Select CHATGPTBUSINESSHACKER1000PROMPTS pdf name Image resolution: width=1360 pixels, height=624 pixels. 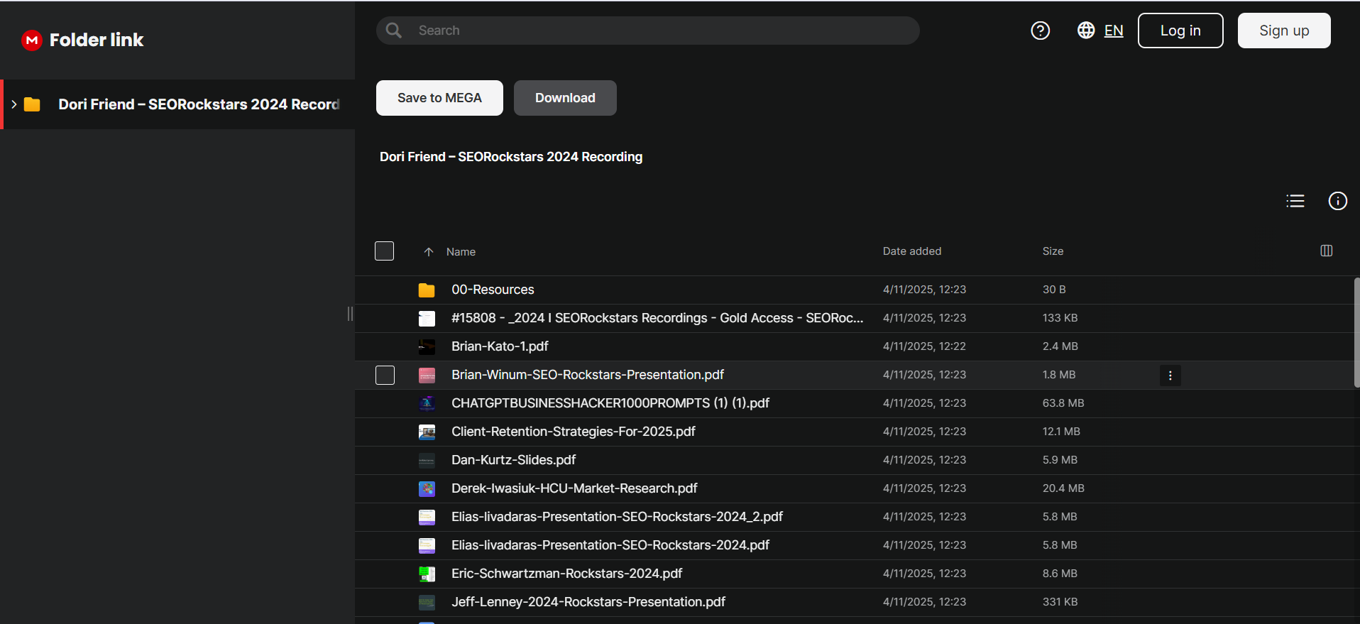coord(610,403)
